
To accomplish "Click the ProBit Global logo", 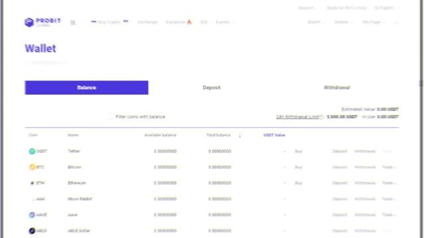I will pos(42,22).
